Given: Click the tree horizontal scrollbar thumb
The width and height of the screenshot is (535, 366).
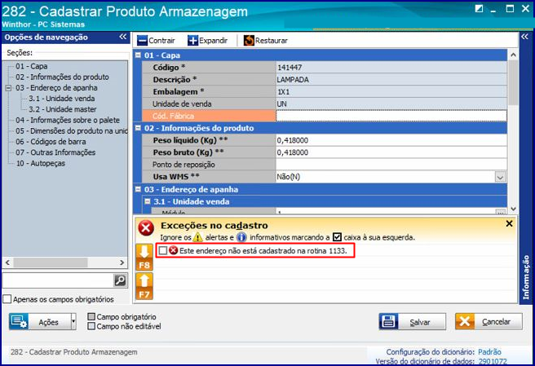Looking at the screenshot, I should tap(51, 262).
